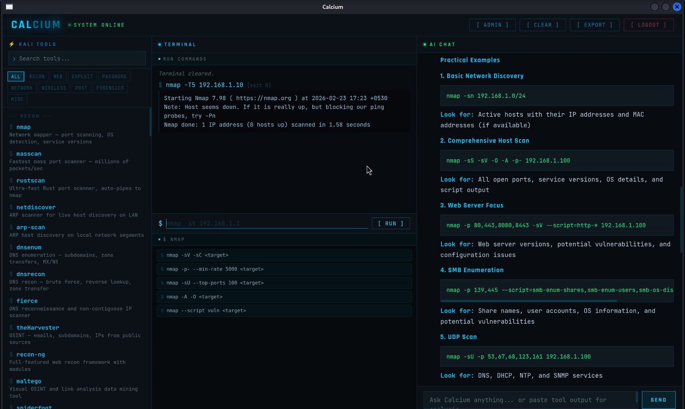The image size is (685, 409).
Task: Click the dollar icon beside masscan
Action: 11,154
